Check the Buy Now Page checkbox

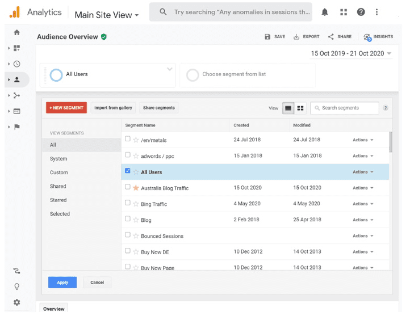coord(128,267)
